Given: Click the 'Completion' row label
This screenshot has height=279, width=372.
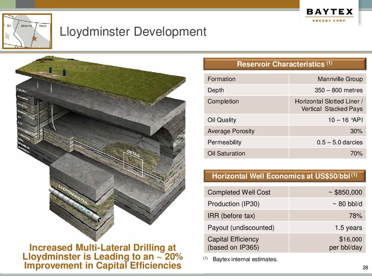Looking at the screenshot, I should [223, 101].
